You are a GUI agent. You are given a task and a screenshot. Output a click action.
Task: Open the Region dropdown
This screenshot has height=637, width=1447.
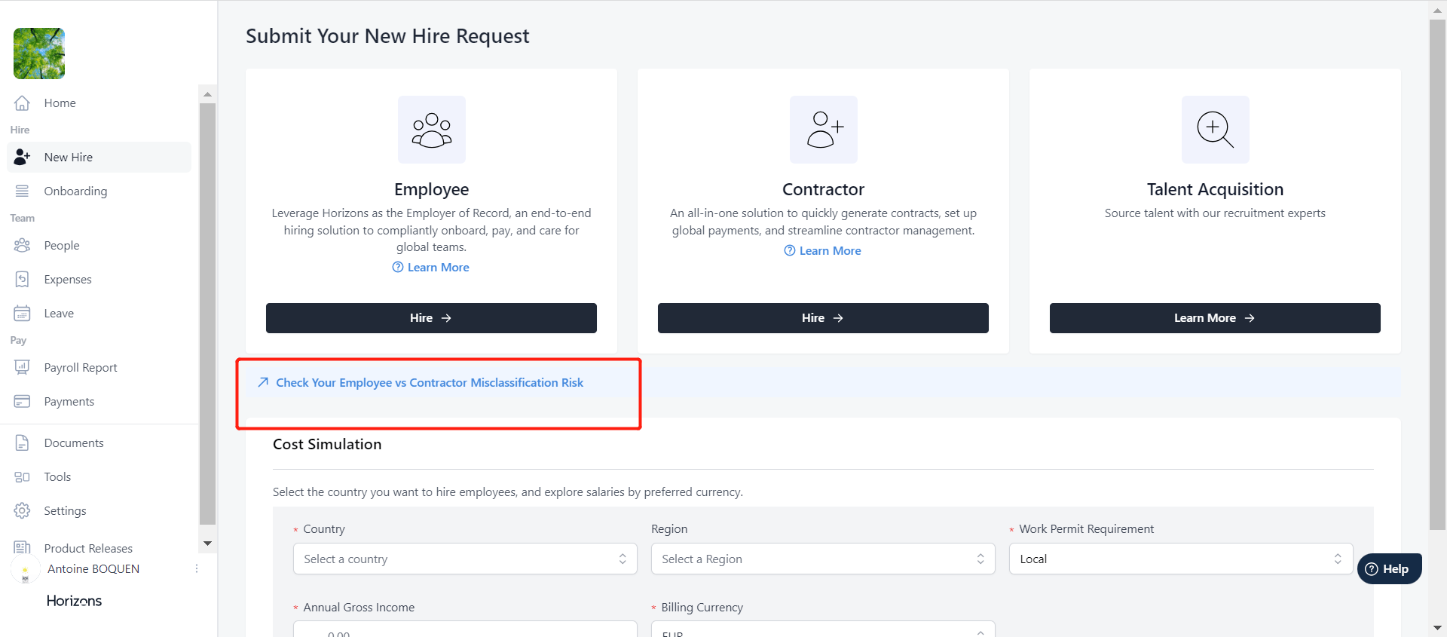[823, 559]
